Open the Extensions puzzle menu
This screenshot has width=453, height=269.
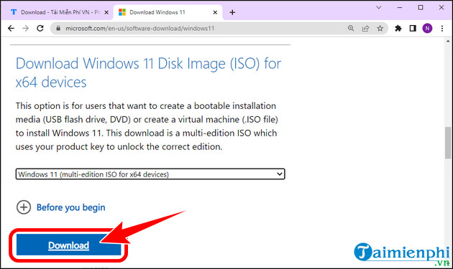tap(398, 28)
